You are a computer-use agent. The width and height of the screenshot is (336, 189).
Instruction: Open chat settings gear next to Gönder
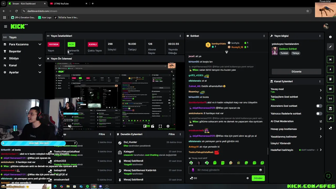(x=247, y=178)
